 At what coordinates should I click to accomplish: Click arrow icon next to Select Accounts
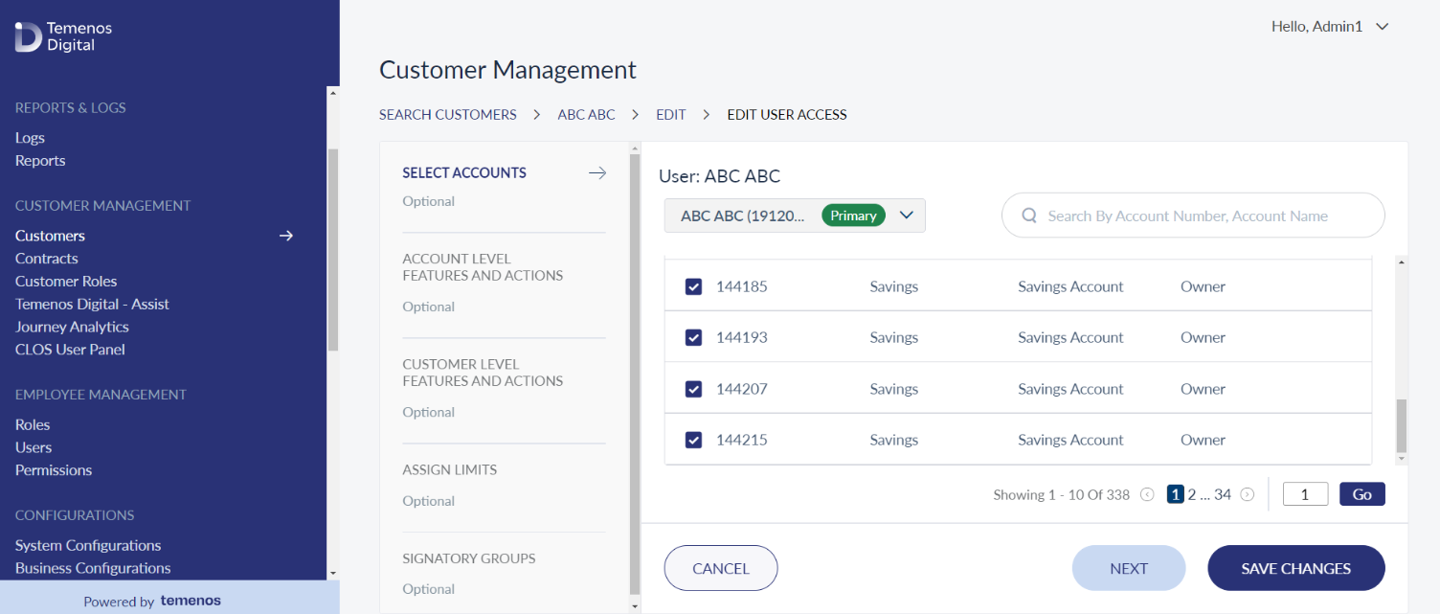pyautogui.click(x=597, y=173)
